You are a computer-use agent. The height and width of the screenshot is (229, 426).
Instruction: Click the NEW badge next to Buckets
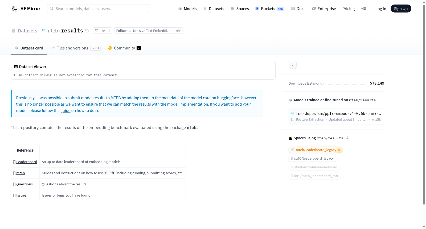281,9
